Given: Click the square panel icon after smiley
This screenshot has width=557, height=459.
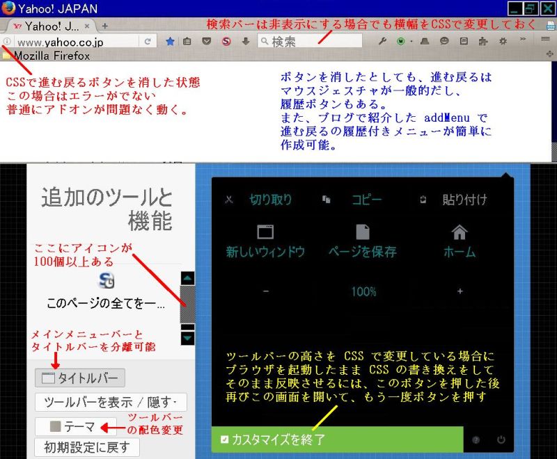Looking at the screenshot, I should (464, 41).
